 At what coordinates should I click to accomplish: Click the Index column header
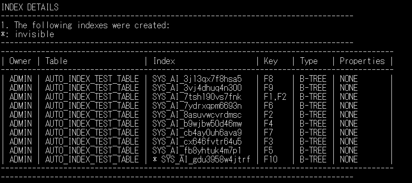pyautogui.click(x=164, y=61)
